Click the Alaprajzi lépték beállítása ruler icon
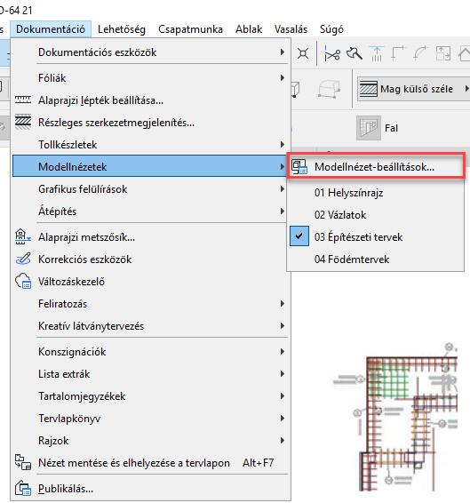This screenshot has height=503, width=470. click(23, 100)
